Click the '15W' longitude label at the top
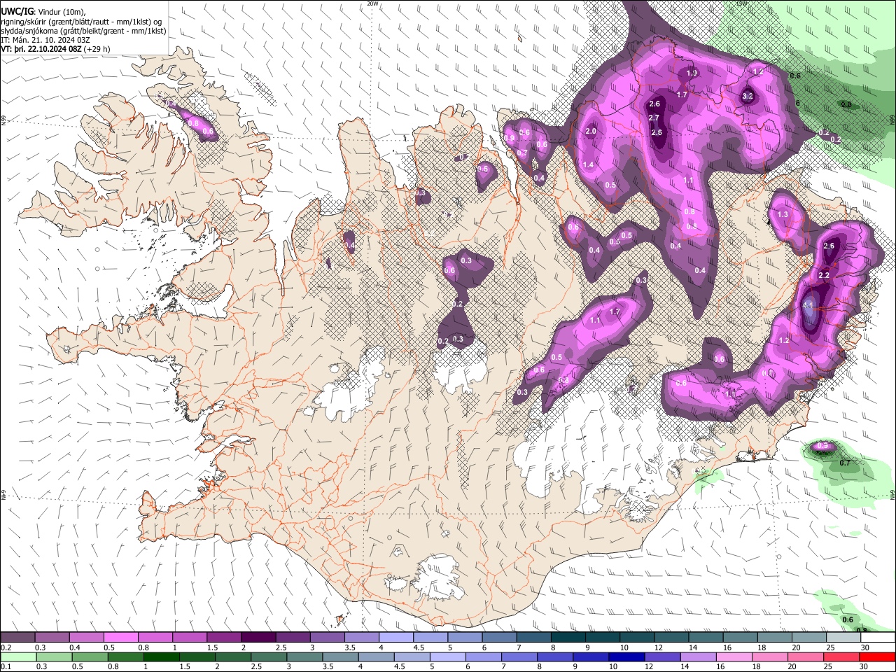 click(x=743, y=3)
